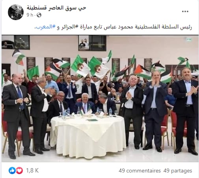This screenshot has height=178, width=199.
Task: Open the page's round profile picture
Action: pyautogui.click(x=16, y=12)
